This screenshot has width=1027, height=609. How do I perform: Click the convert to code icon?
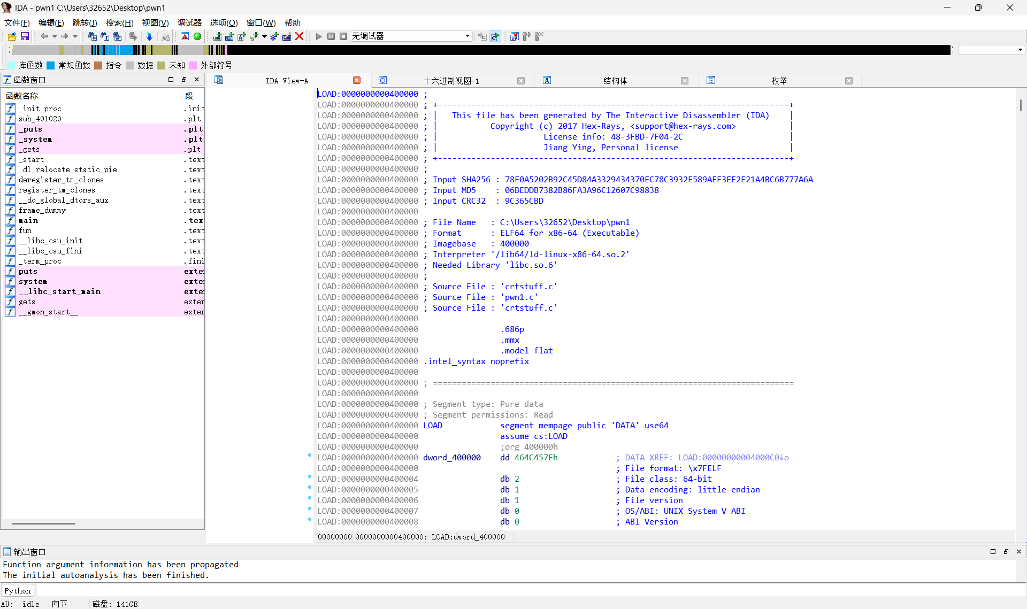click(217, 36)
